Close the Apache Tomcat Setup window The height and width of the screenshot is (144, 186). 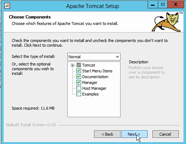(176, 5)
